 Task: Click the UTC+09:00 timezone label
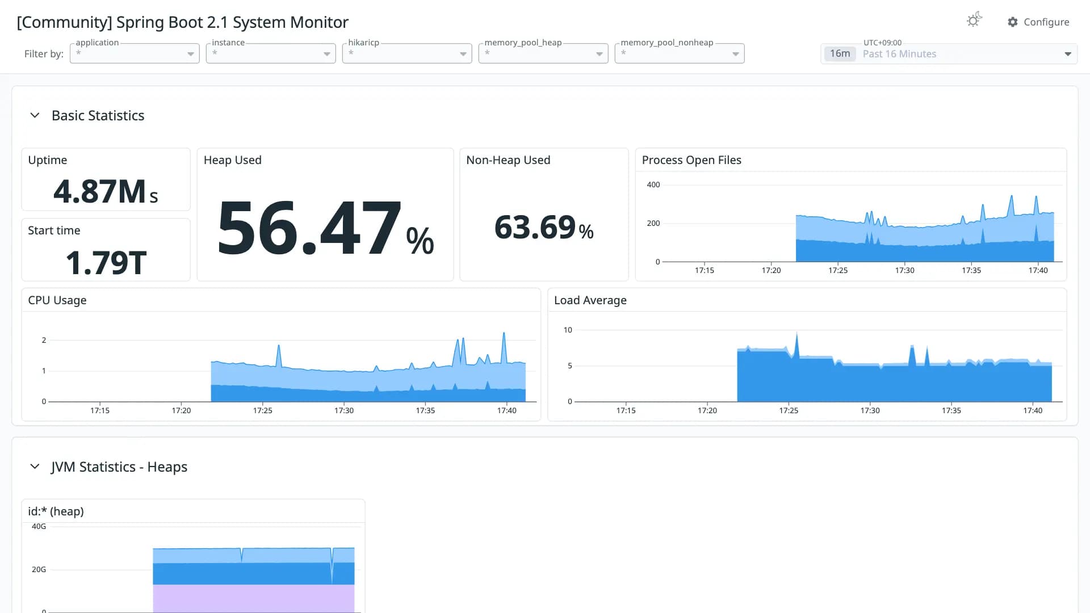882,43
